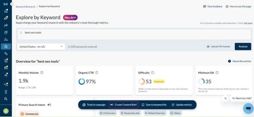This screenshot has width=254, height=117.
Task: Expand the sidebar with the arrow toggle
Action: pyautogui.click(x=12, y=4)
